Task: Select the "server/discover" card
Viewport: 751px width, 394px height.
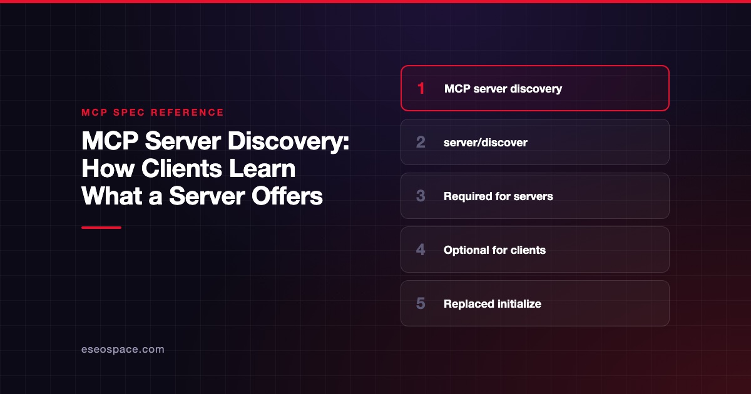Action: [x=535, y=142]
